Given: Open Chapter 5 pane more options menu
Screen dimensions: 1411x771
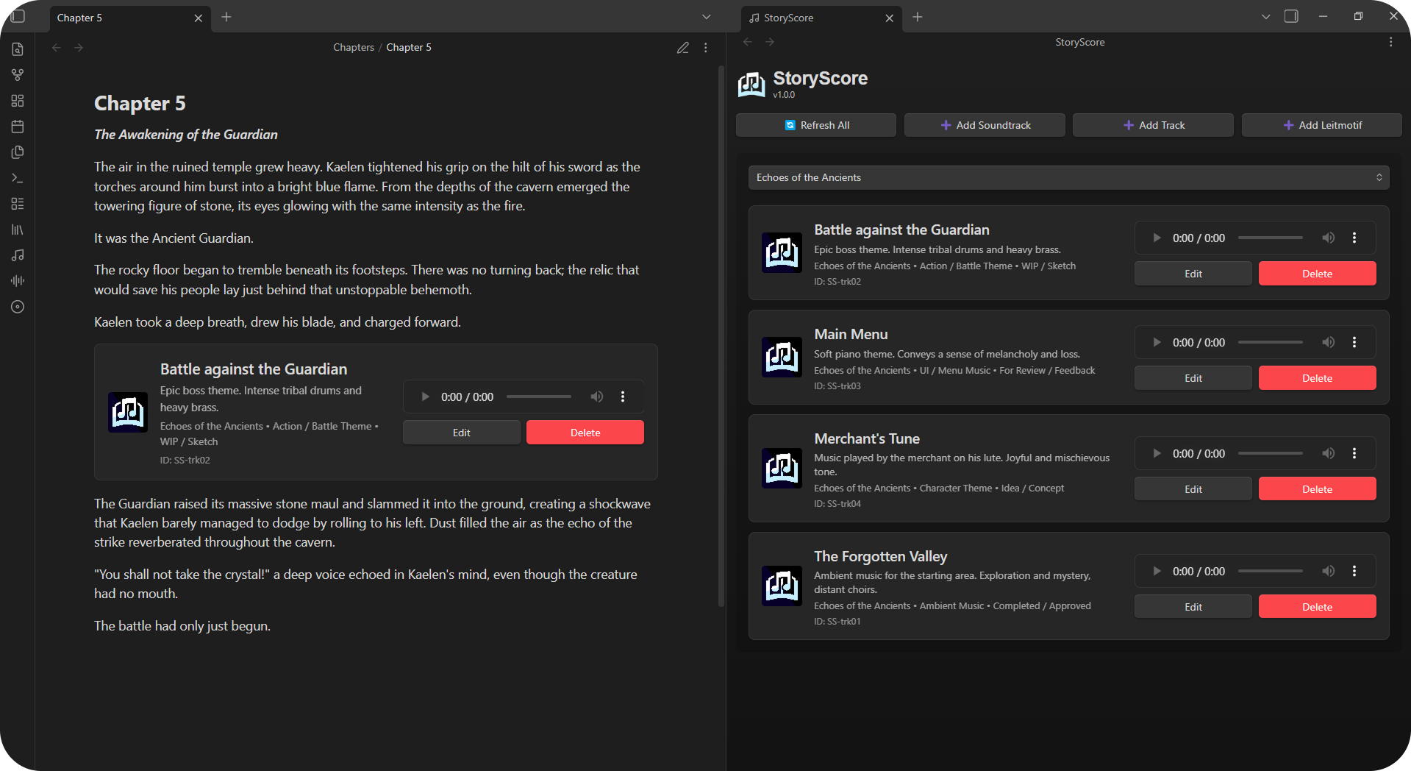Looking at the screenshot, I should click(x=706, y=48).
